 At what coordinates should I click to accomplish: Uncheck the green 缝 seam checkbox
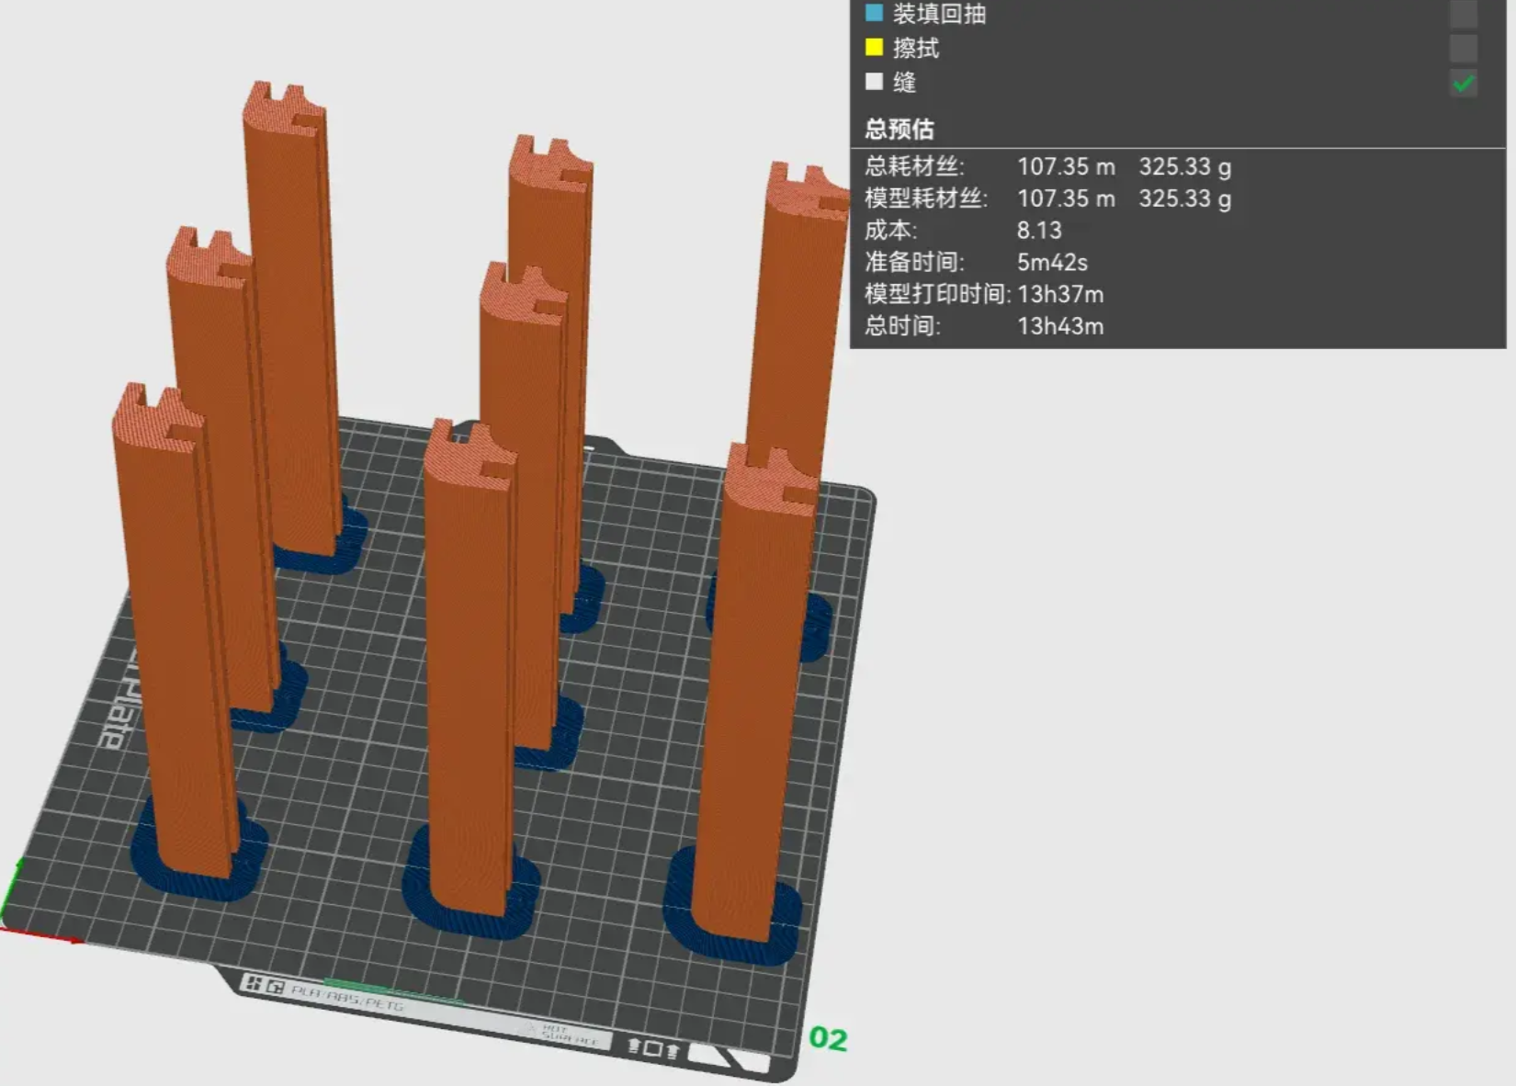click(x=1464, y=83)
